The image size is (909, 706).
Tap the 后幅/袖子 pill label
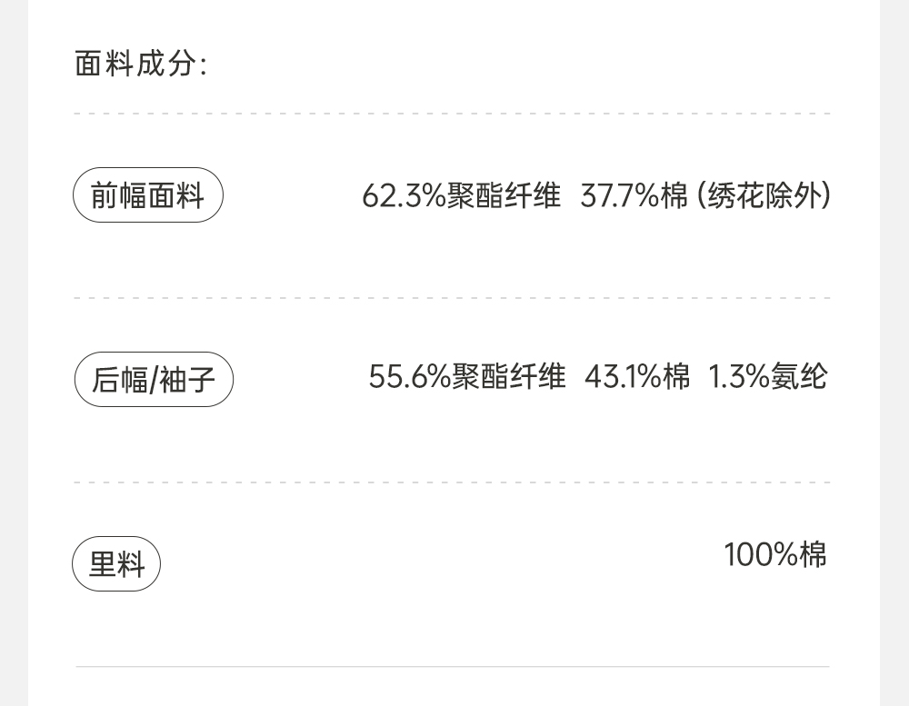pos(154,379)
